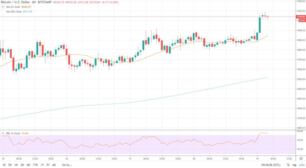Collapse the MA indicator legend chevron
Screen dimensions: 306x168
(x=3, y=7)
